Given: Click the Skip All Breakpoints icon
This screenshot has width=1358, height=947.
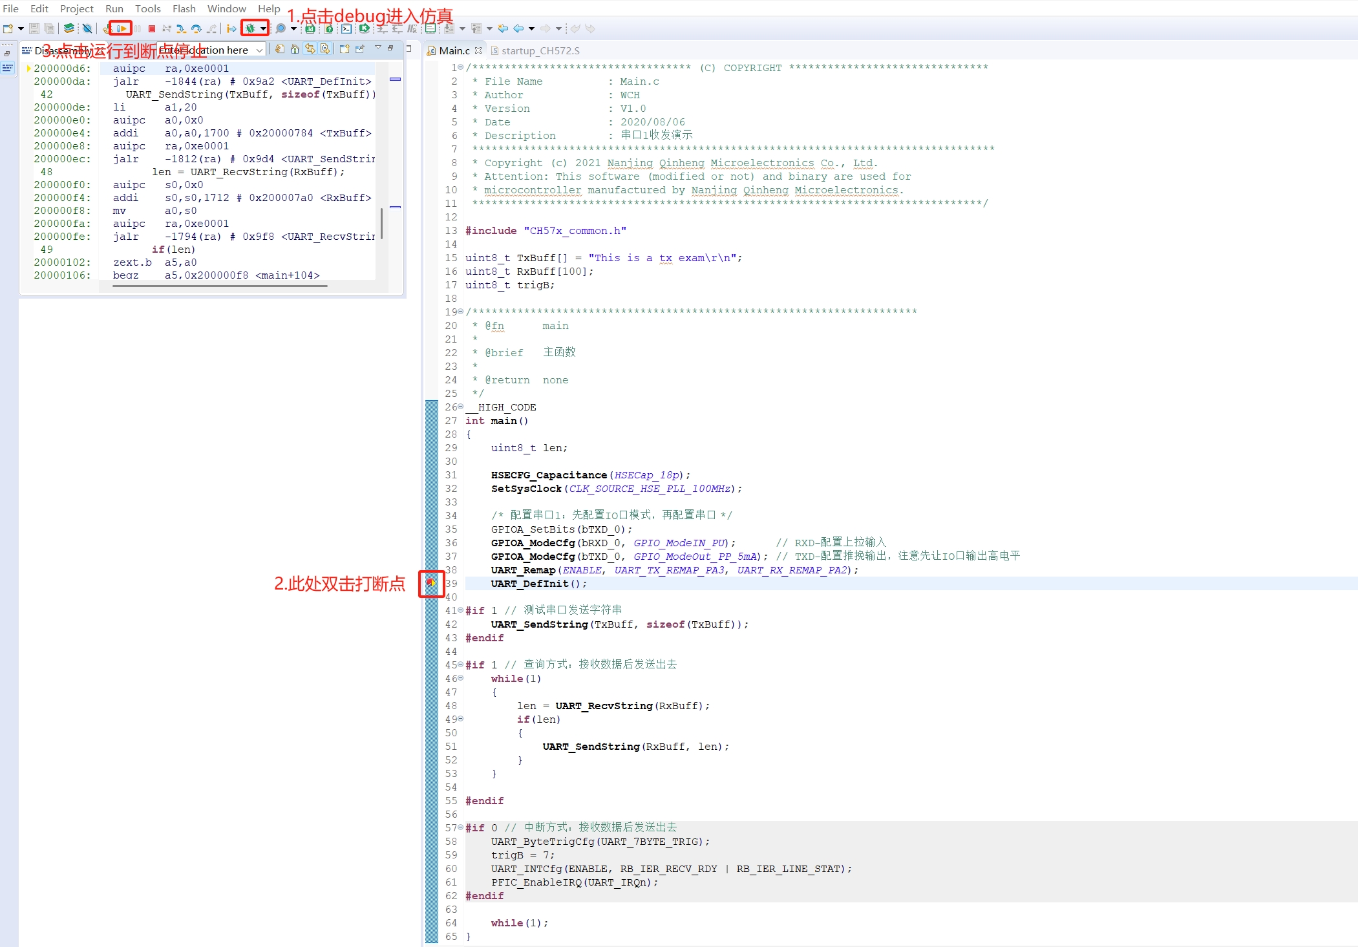Looking at the screenshot, I should point(87,28).
